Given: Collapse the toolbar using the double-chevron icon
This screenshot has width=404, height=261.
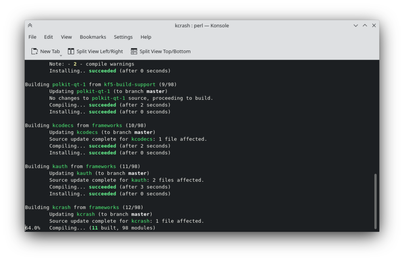Looking at the screenshot, I should tap(30, 25).
